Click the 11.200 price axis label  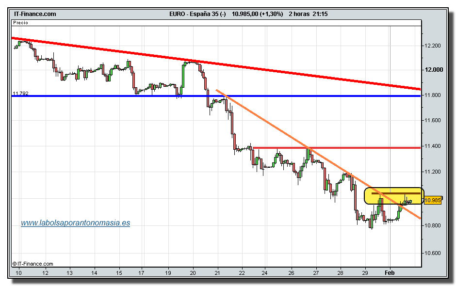[x=433, y=172]
